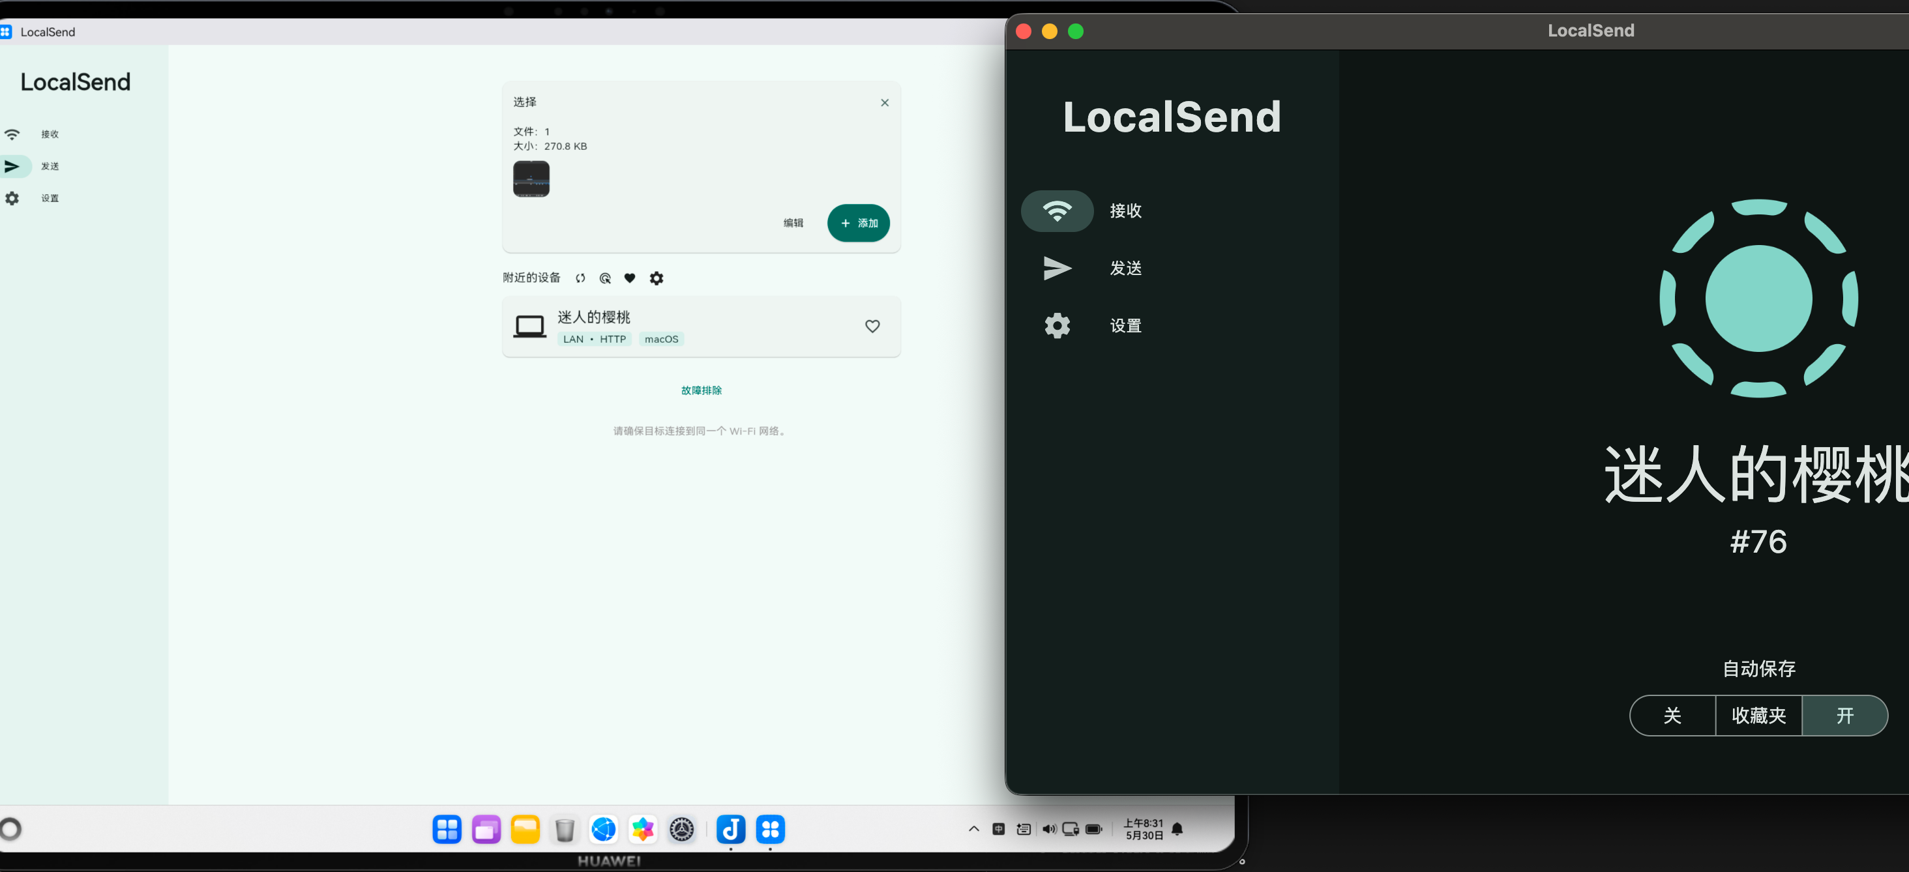Switch input method 中 indicator

(998, 829)
